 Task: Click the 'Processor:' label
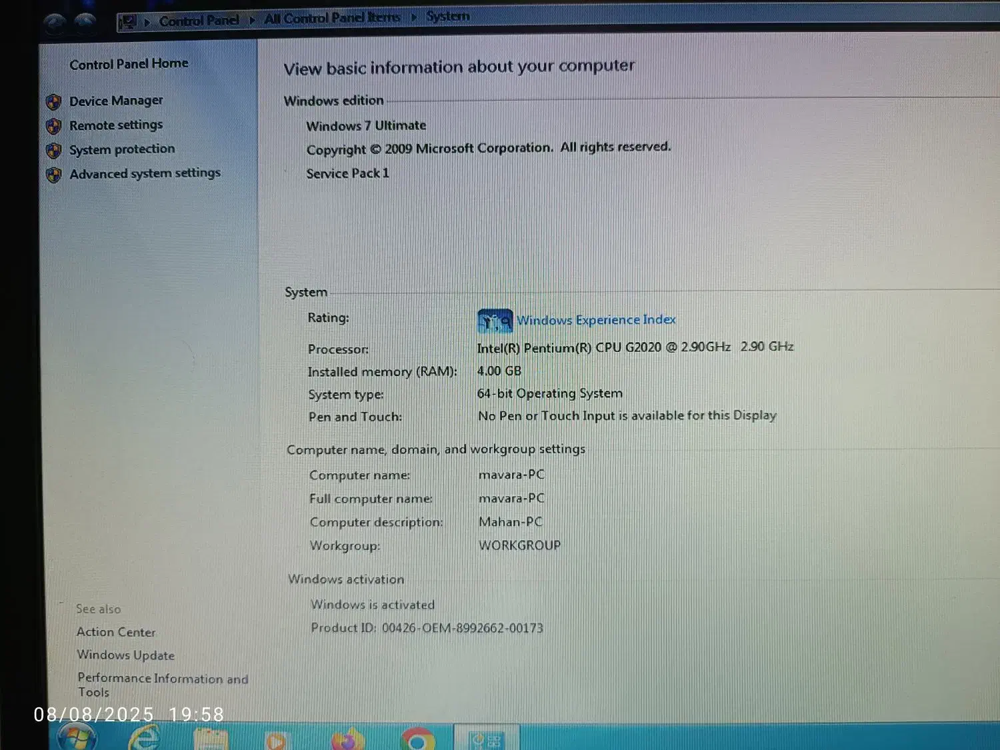pos(338,349)
